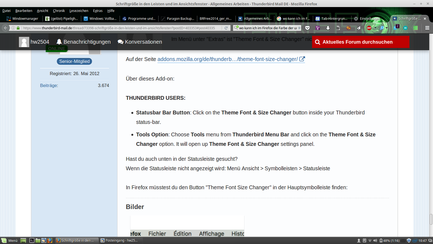
Task: Click the teal H toolbar icon
Action: coord(405,28)
